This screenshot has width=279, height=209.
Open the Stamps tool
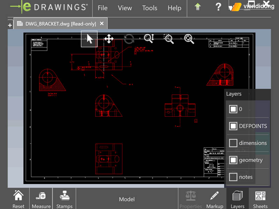click(64, 199)
